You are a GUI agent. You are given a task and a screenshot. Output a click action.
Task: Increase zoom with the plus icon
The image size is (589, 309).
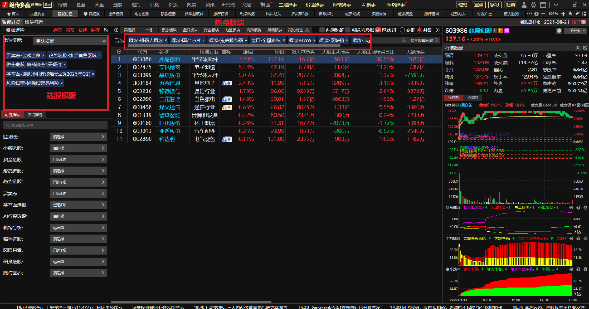point(562,13)
